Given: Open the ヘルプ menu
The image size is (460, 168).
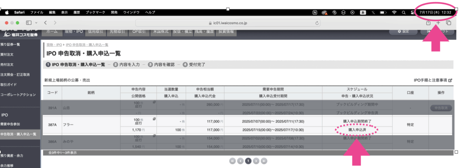Looking at the screenshot, I should coord(150,12).
